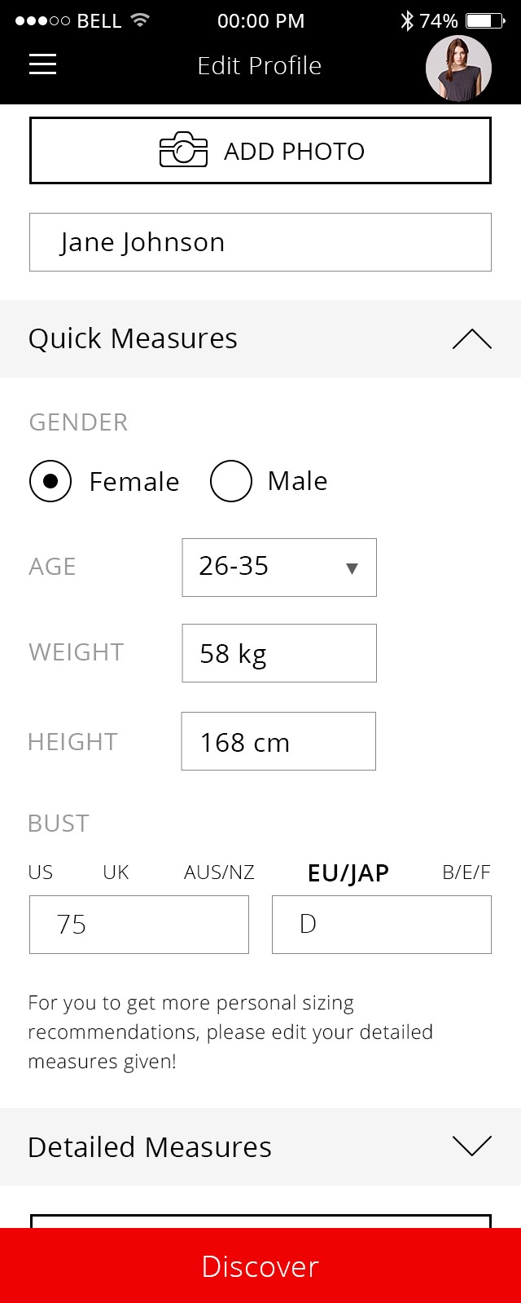Switch bust sizing to AUS/NZ

(x=219, y=872)
